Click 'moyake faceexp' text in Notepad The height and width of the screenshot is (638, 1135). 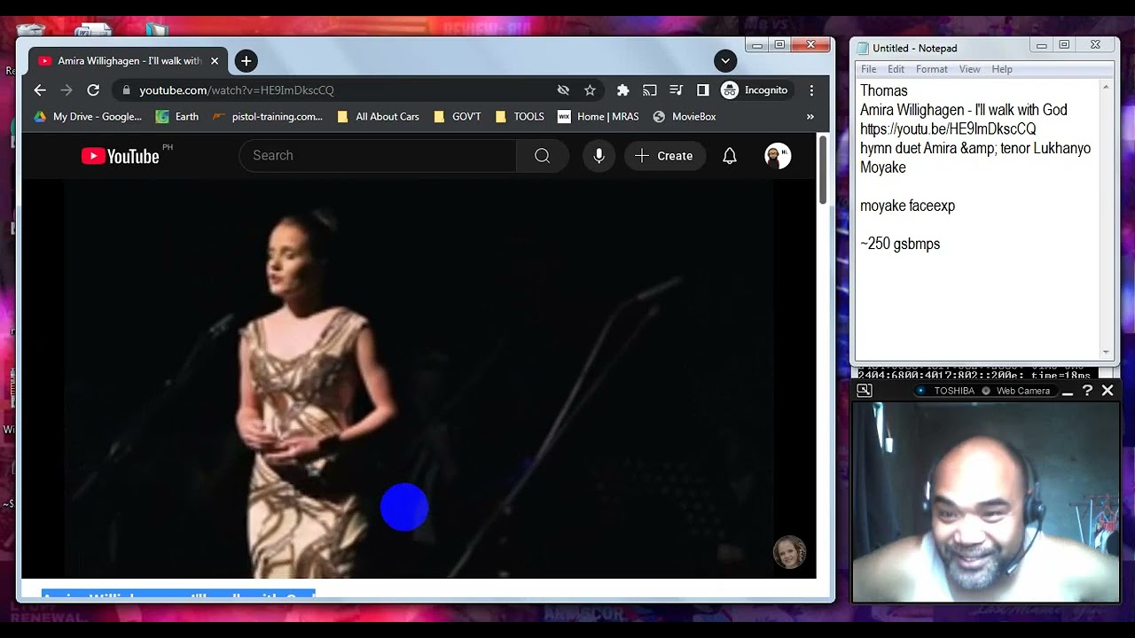click(x=907, y=206)
